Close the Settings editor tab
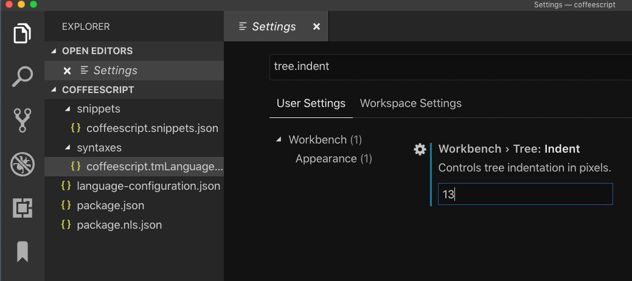This screenshot has width=632, height=281. (316, 27)
